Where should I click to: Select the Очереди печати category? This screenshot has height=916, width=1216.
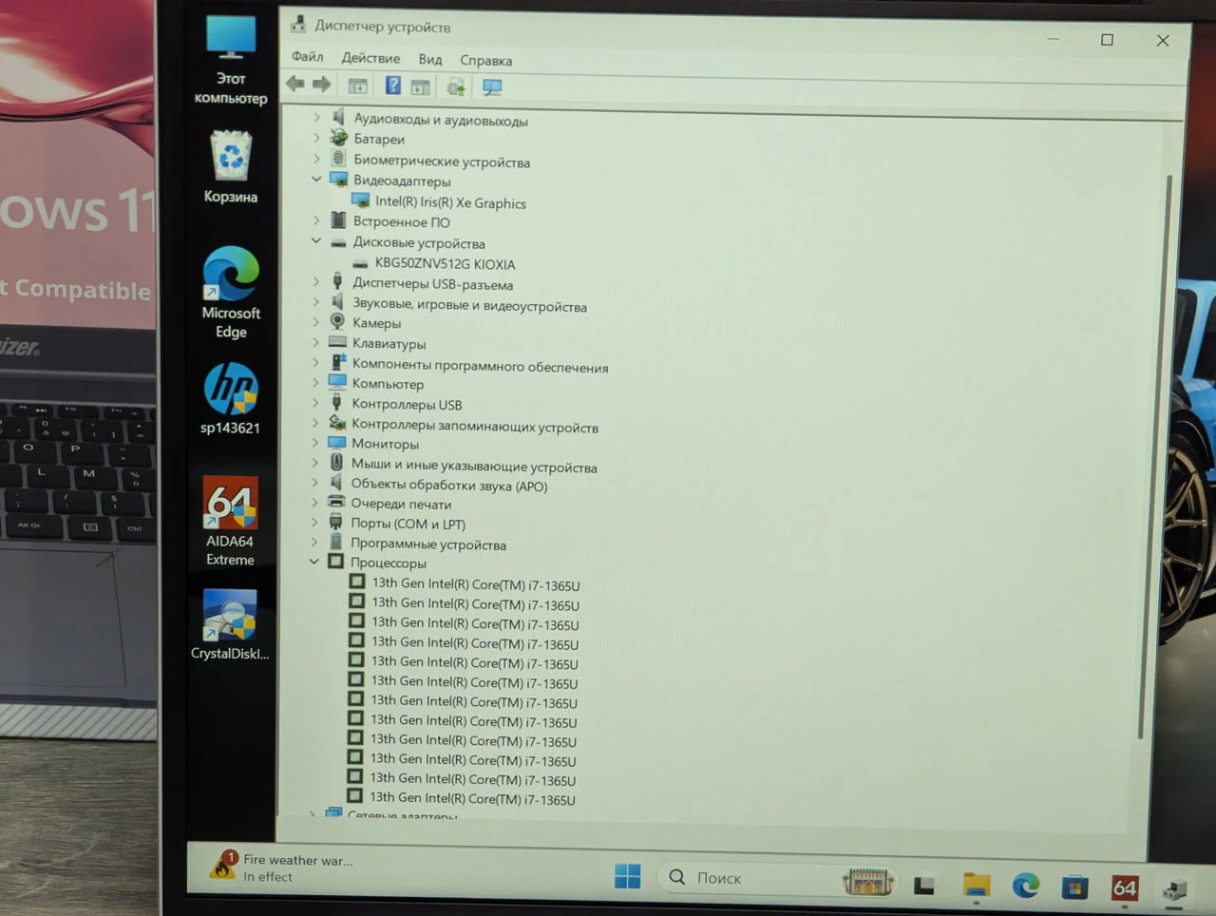click(x=401, y=504)
